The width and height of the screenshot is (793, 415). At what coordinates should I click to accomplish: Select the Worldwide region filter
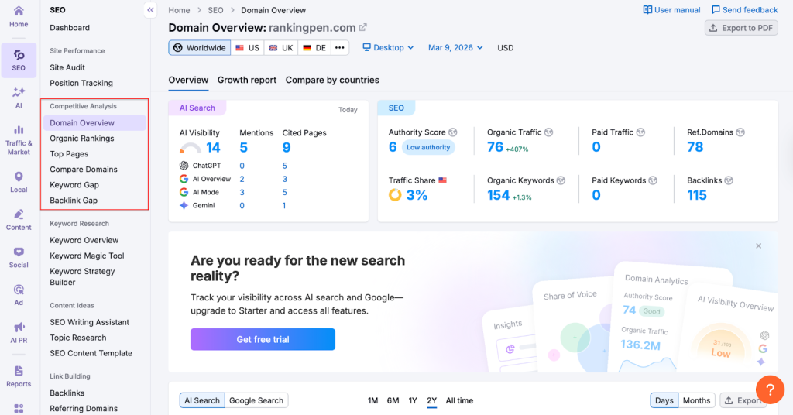[199, 48]
